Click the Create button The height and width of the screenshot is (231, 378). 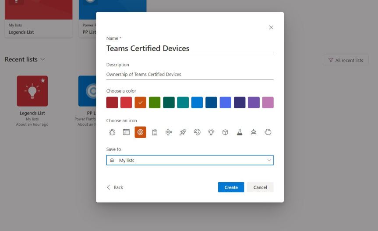coord(231,187)
